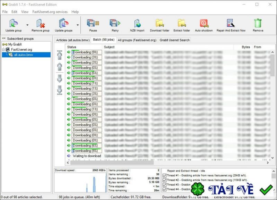277x200 pixels.
Task: Collapse the FastUsenet.org tree node
Action: [3, 50]
